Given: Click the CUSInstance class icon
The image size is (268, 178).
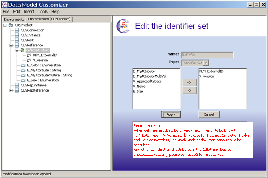Looking at the screenshot, I should [x=17, y=35].
